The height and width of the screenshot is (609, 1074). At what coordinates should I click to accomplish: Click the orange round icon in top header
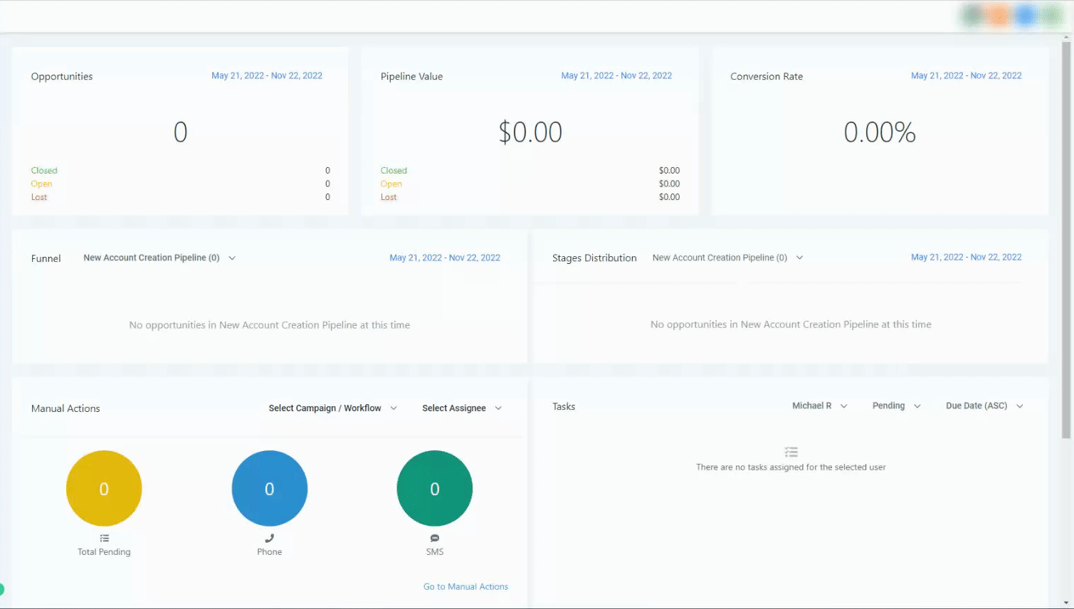point(1000,16)
